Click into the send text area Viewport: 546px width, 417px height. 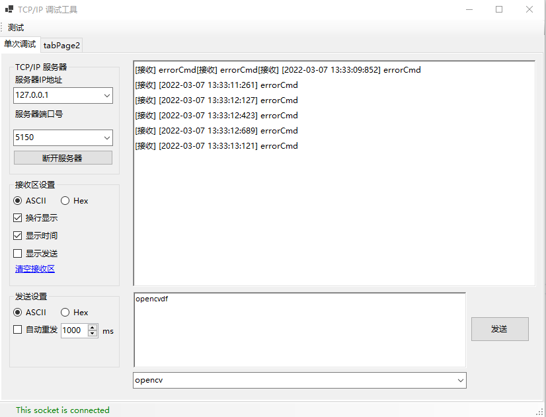click(299, 329)
